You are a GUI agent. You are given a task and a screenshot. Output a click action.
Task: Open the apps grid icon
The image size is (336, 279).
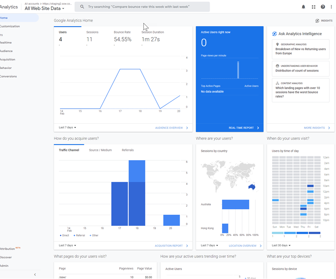314,7
